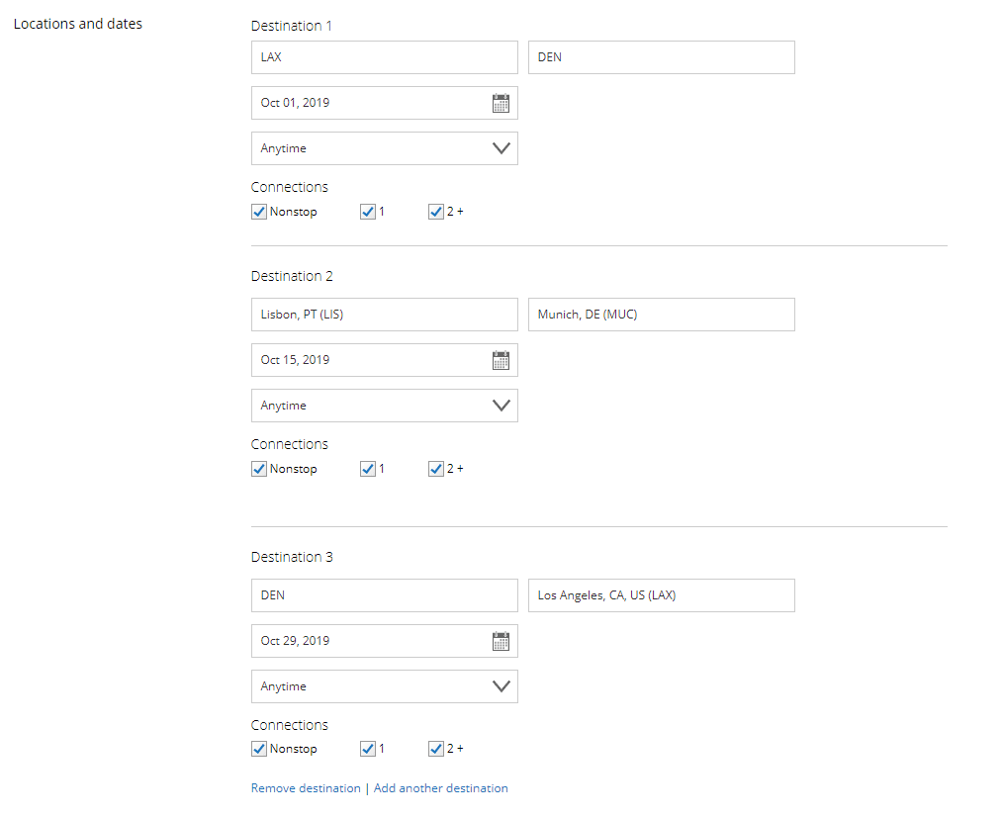The height and width of the screenshot is (818, 1003).
Task: Expand Anytime dropdown for Destination 3
Action: point(384,686)
